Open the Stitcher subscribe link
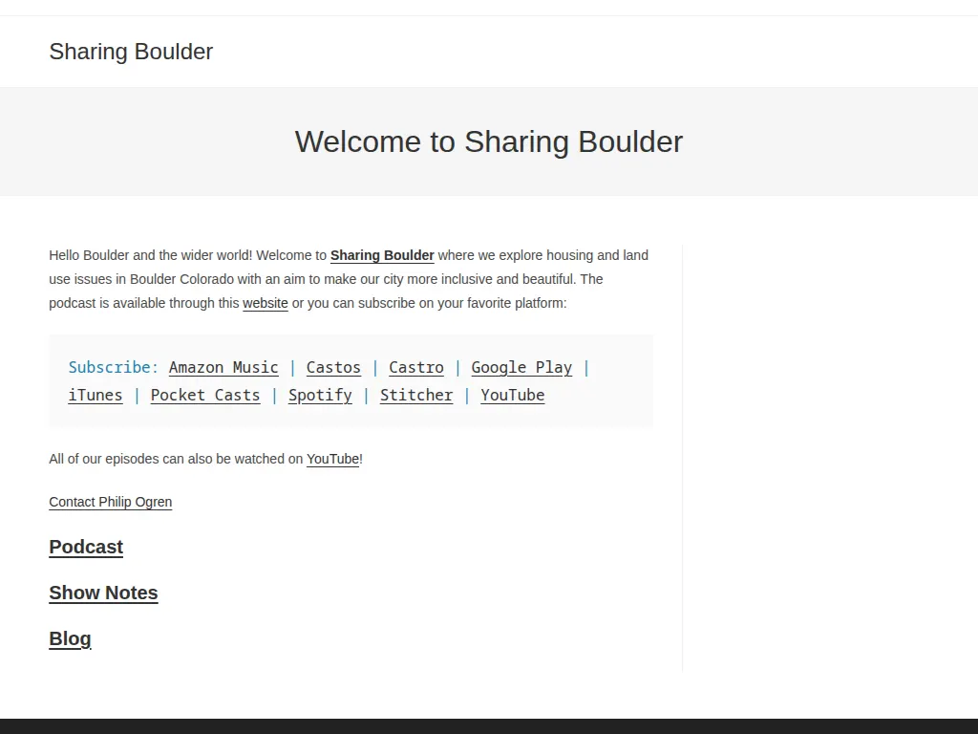The width and height of the screenshot is (978, 734). 416,395
